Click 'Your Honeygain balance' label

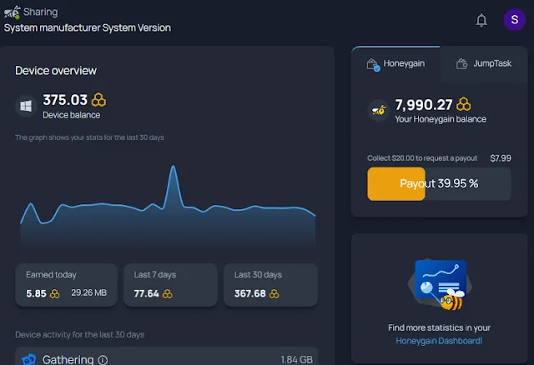(x=441, y=119)
